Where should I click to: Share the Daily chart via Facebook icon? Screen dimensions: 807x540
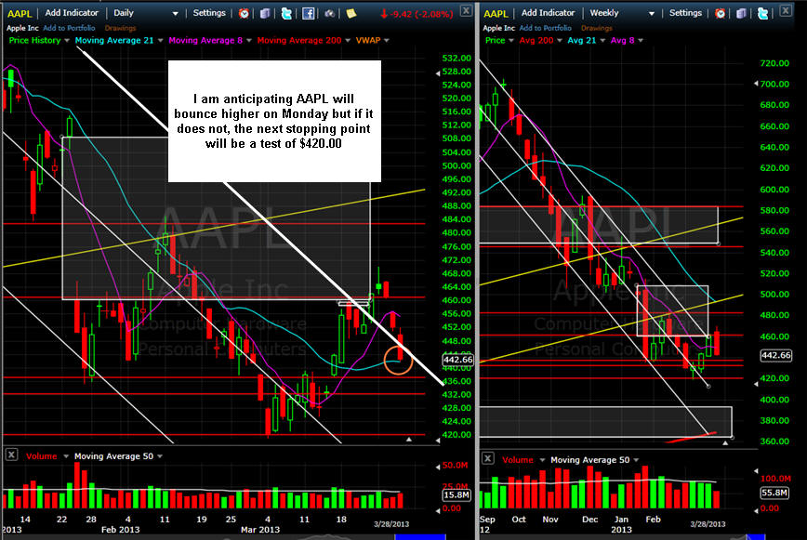click(x=309, y=13)
